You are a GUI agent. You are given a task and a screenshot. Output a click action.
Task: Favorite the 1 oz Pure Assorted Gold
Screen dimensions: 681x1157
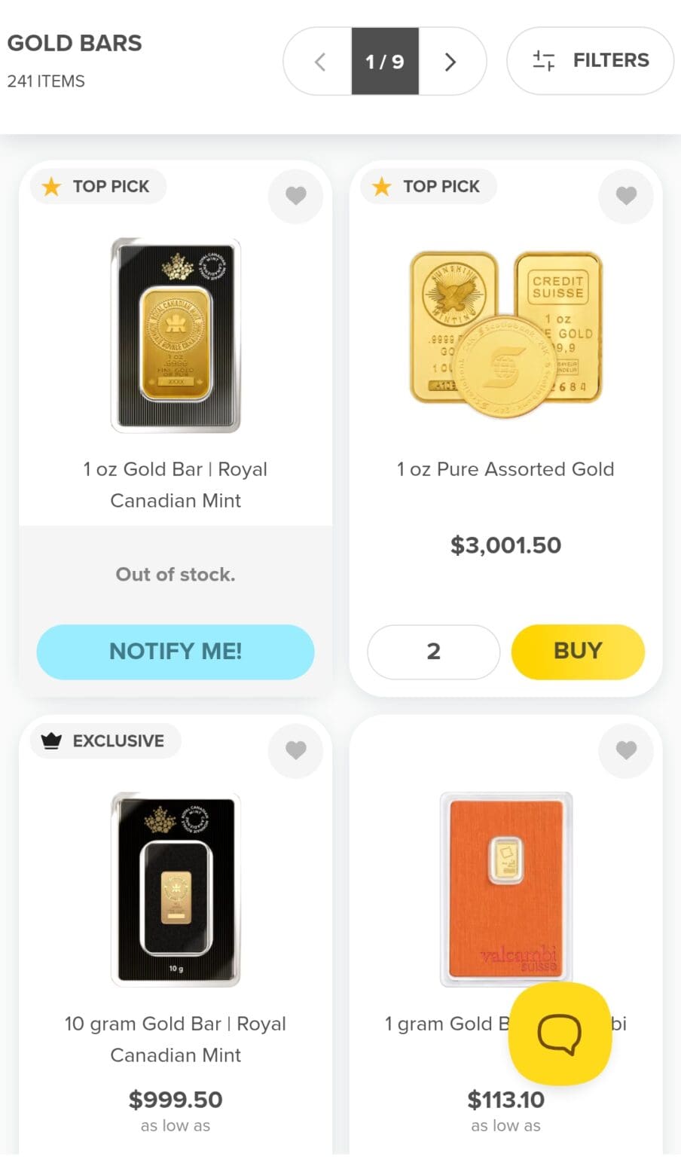626,196
